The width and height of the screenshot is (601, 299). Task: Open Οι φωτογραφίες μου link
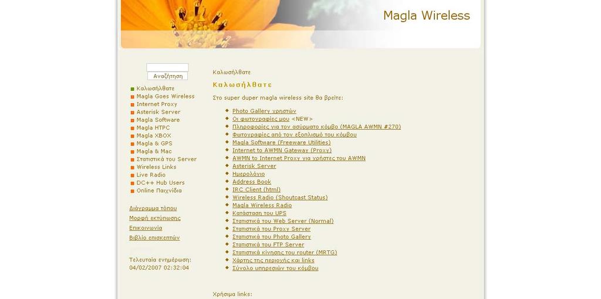(x=261, y=119)
